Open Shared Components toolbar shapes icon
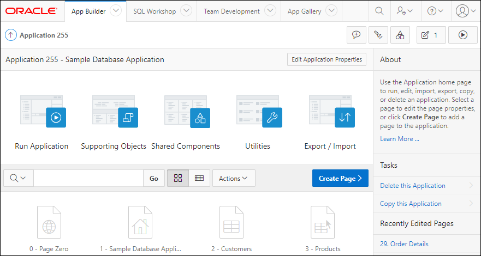481x256 pixels. click(400, 35)
